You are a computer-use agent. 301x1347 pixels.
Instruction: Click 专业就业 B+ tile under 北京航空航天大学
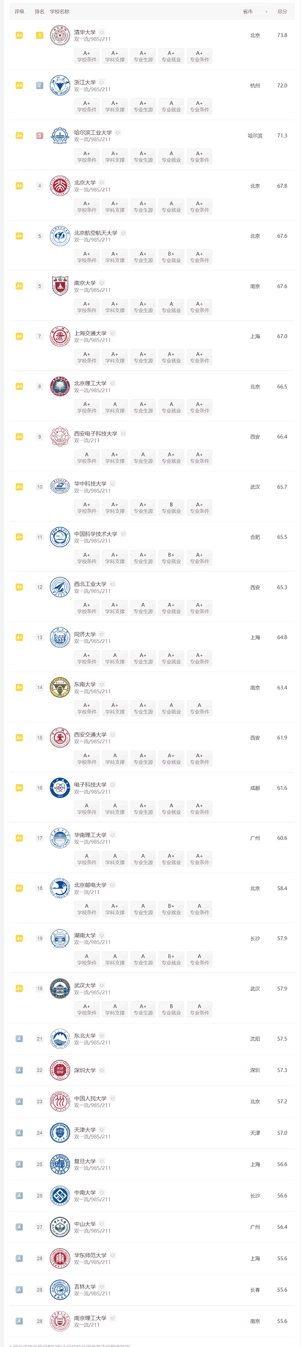coord(171,257)
